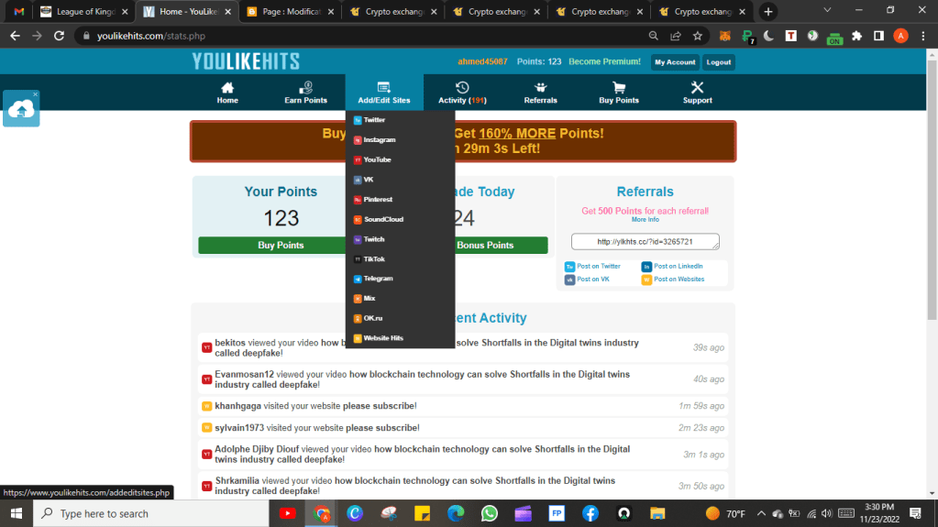Viewport: 938px width, 527px height.
Task: Pick Website Hits in dropdown list
Action: point(383,338)
